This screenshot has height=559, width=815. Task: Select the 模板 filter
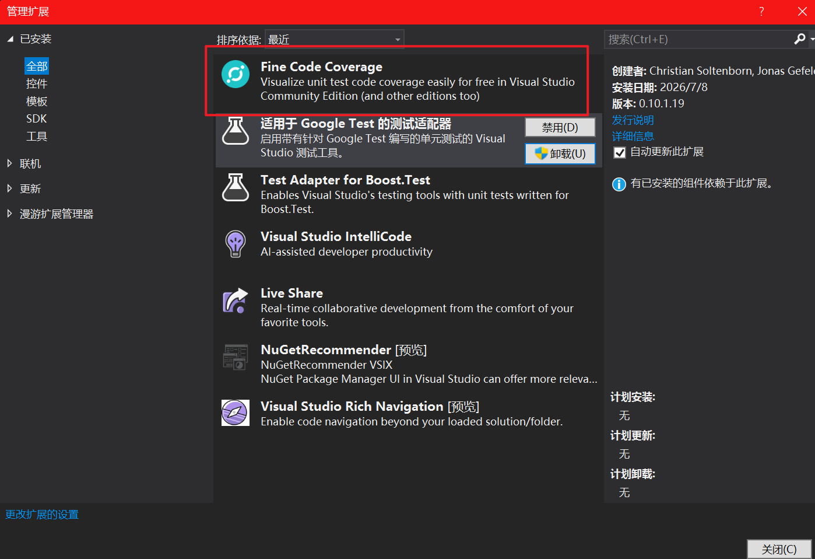(x=37, y=102)
